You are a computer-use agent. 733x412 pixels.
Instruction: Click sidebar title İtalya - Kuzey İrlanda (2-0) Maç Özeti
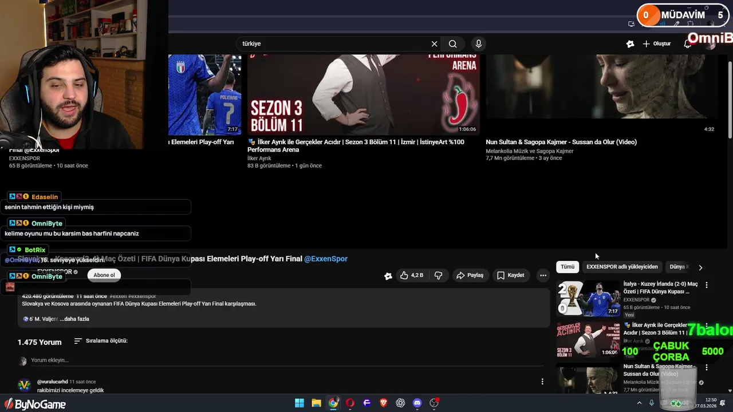pos(661,288)
